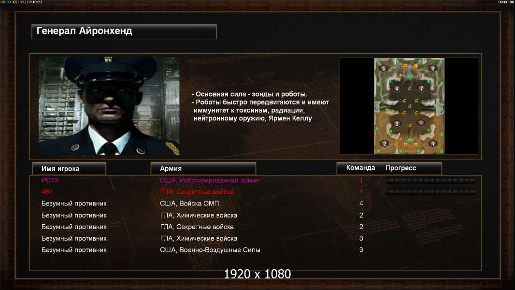The image size is (515, 290).
Task: Click player 461's progress bar
Action: 430,192
